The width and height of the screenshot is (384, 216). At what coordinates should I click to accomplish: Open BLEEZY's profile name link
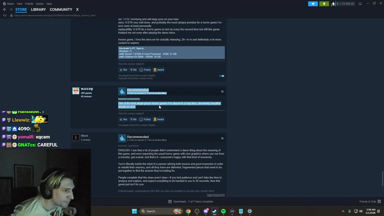tap(87, 89)
